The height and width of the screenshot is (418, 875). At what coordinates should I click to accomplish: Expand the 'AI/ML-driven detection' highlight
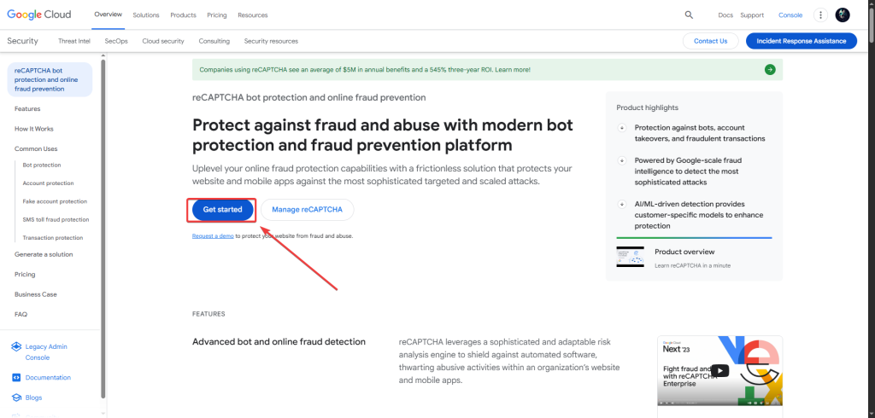click(x=621, y=204)
